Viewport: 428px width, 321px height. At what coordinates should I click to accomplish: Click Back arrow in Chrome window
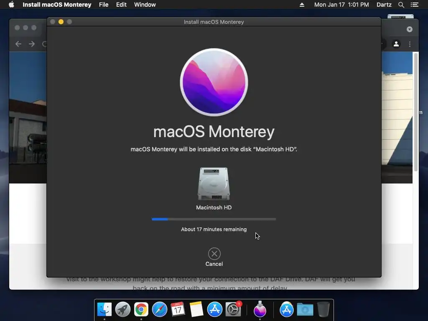click(18, 44)
